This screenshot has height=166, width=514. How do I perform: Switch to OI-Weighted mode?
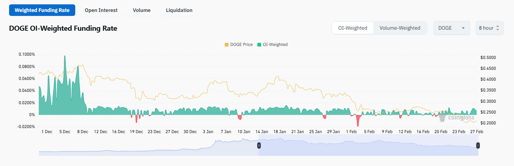point(353,28)
